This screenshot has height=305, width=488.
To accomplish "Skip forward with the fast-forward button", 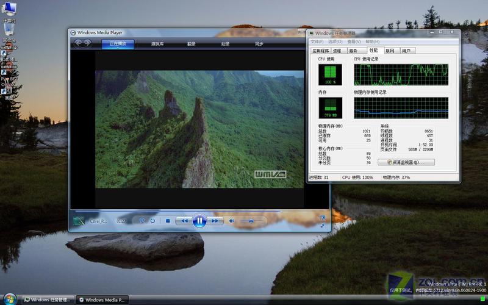I will [x=215, y=221].
